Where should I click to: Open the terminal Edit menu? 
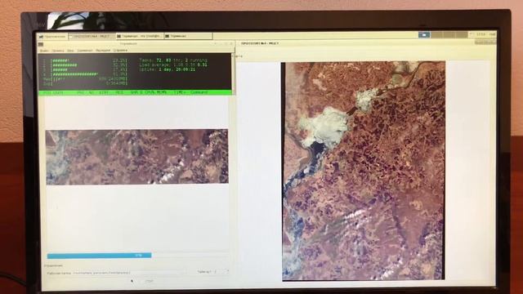coord(58,51)
